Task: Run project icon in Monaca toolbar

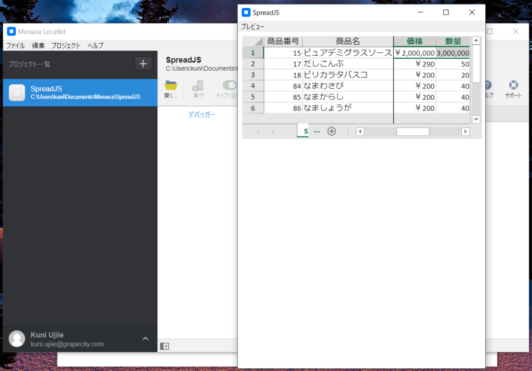Action: coord(198,86)
